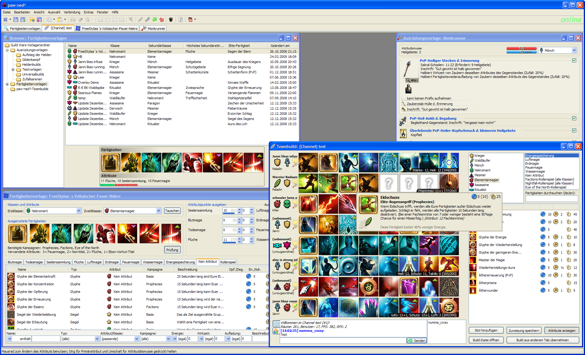This screenshot has width=585, height=355.
Task: Click the save floppy disk toolbar icon
Action: pos(16,19)
